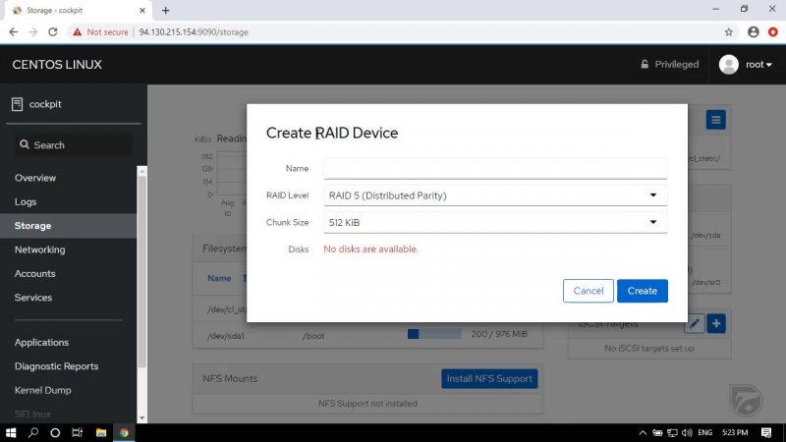
Task: Expand the RAID Level dropdown
Action: (x=495, y=195)
